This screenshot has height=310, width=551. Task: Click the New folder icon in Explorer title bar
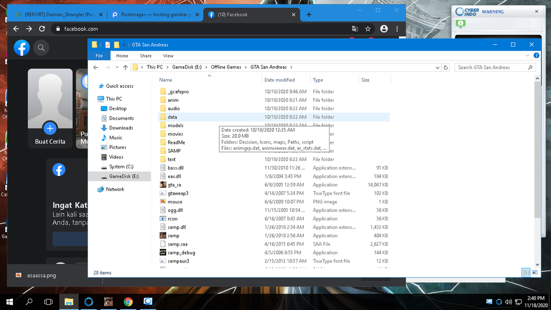coord(116,45)
